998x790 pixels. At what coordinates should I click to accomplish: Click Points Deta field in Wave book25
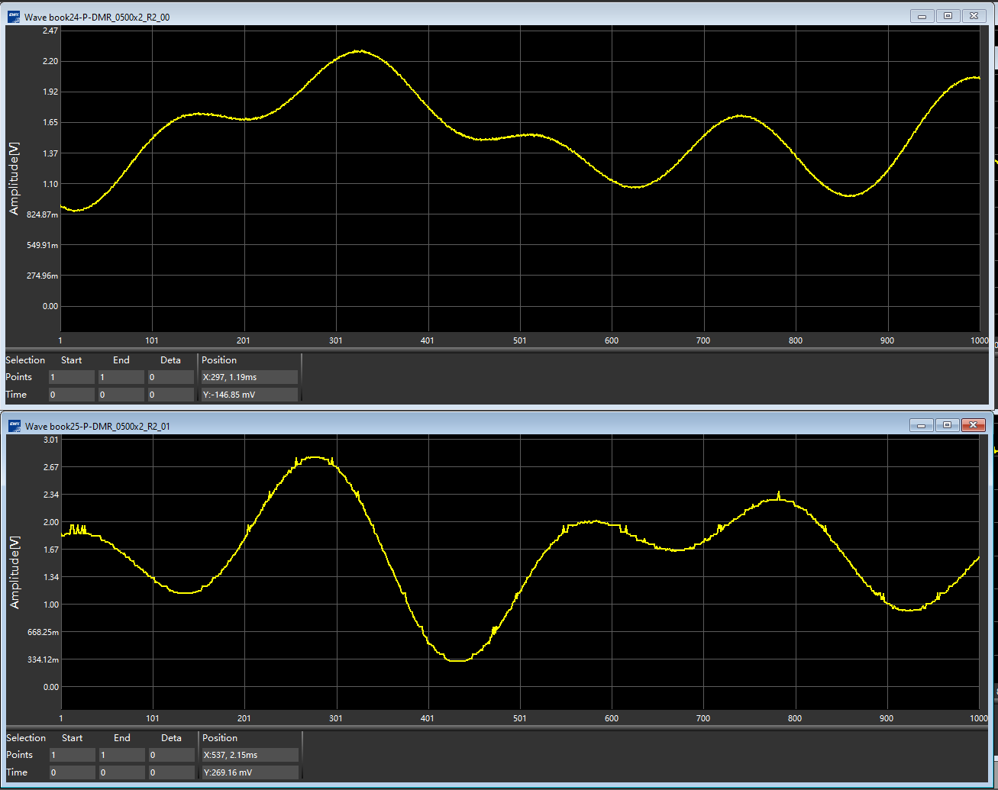point(172,755)
